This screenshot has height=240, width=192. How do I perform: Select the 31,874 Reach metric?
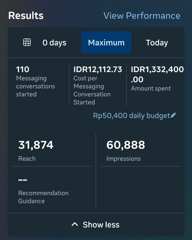36,145
